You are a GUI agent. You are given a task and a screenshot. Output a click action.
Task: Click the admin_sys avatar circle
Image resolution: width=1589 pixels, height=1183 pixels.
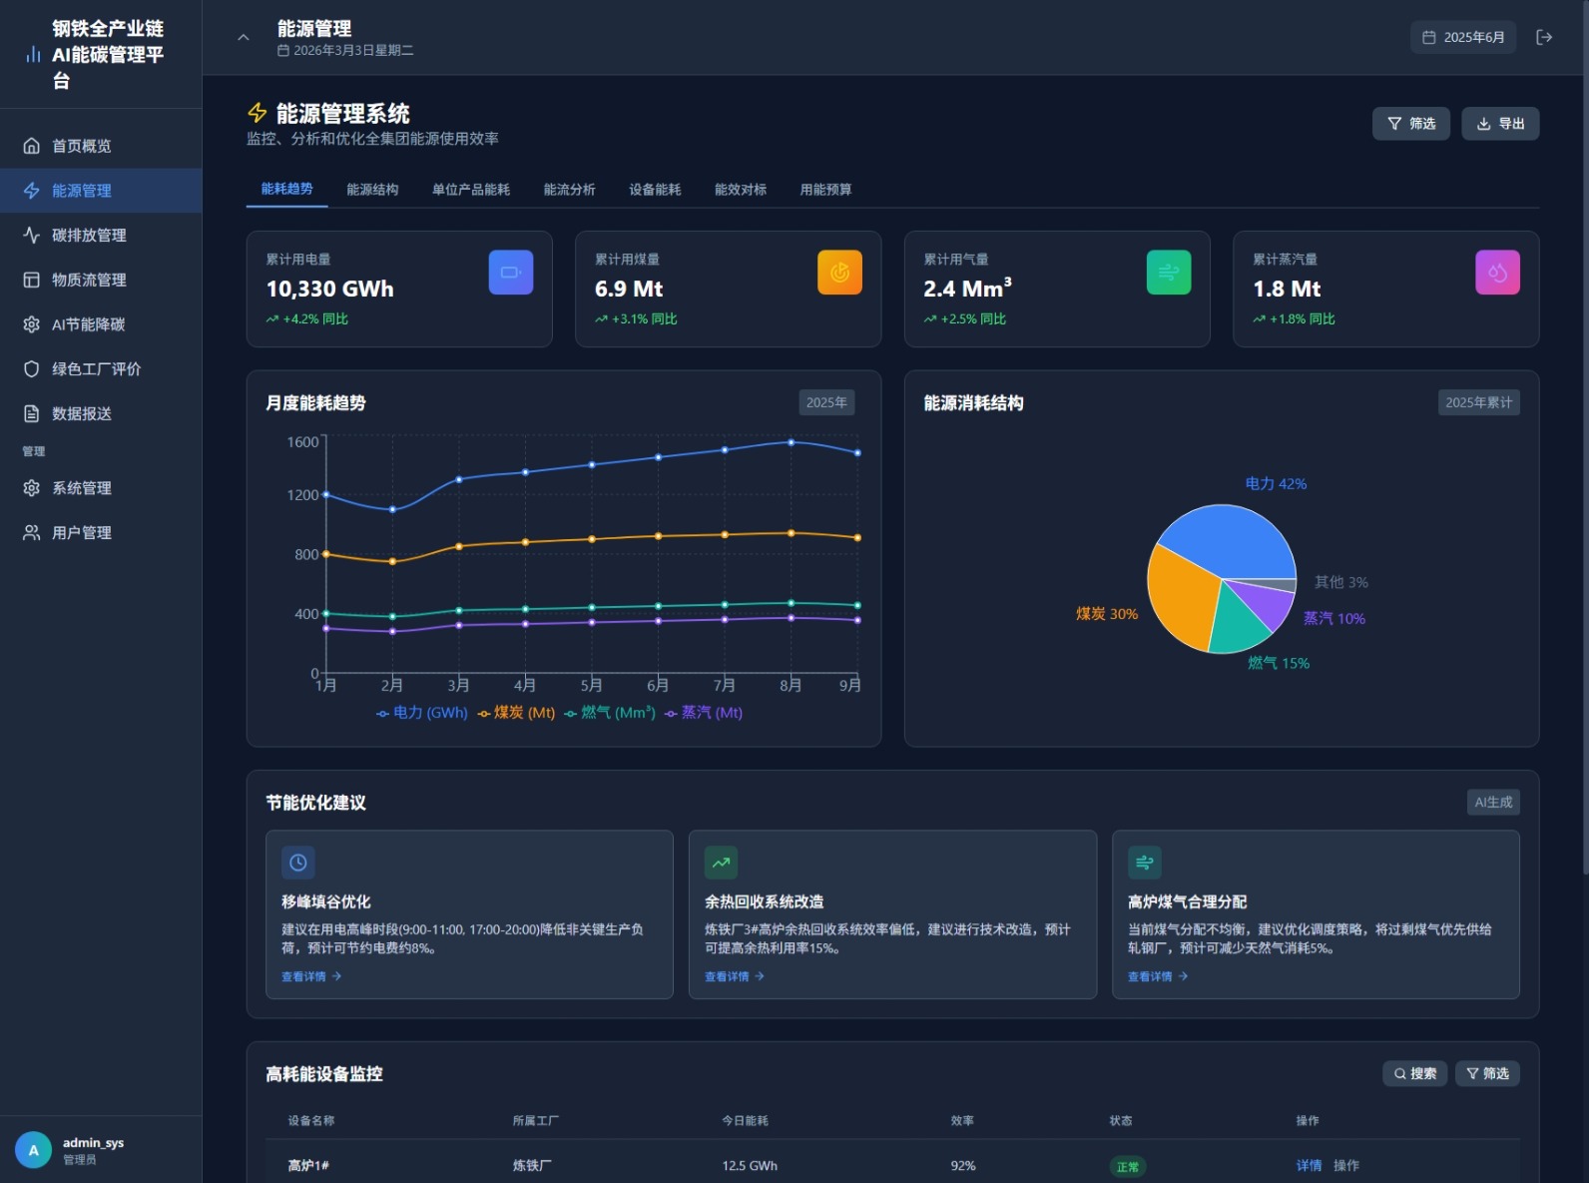click(33, 1150)
